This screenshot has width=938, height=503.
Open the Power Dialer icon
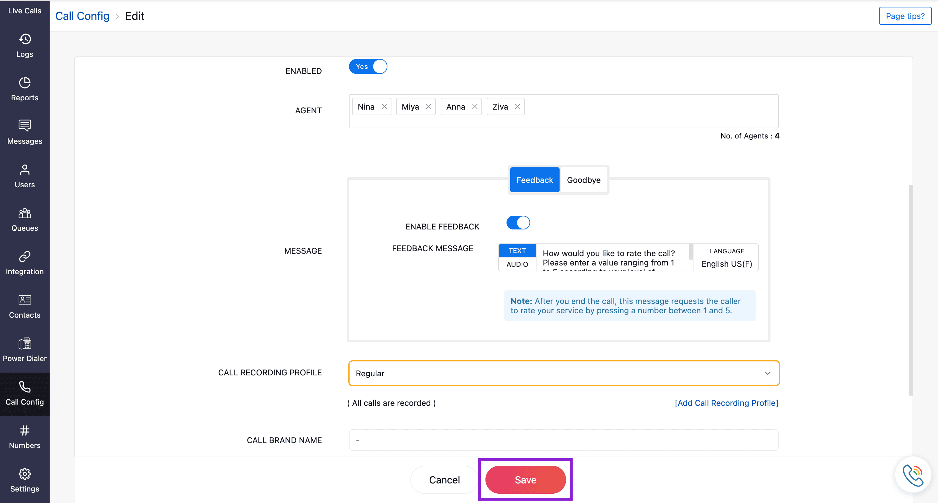click(25, 343)
